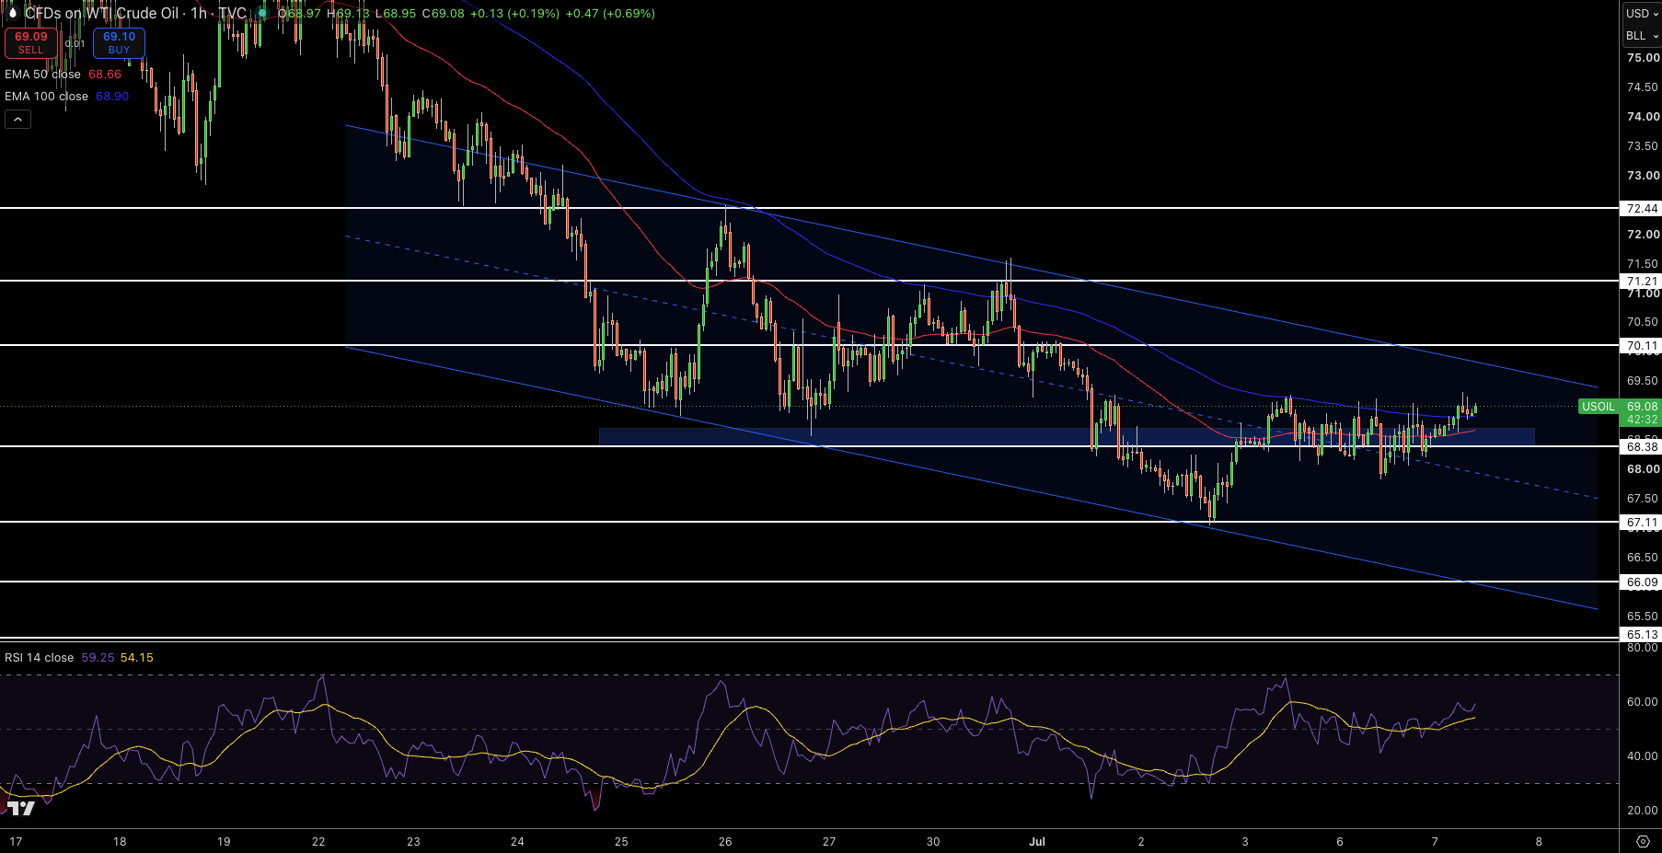Click the 75.00 price axis label
The image size is (1662, 853).
(1643, 57)
